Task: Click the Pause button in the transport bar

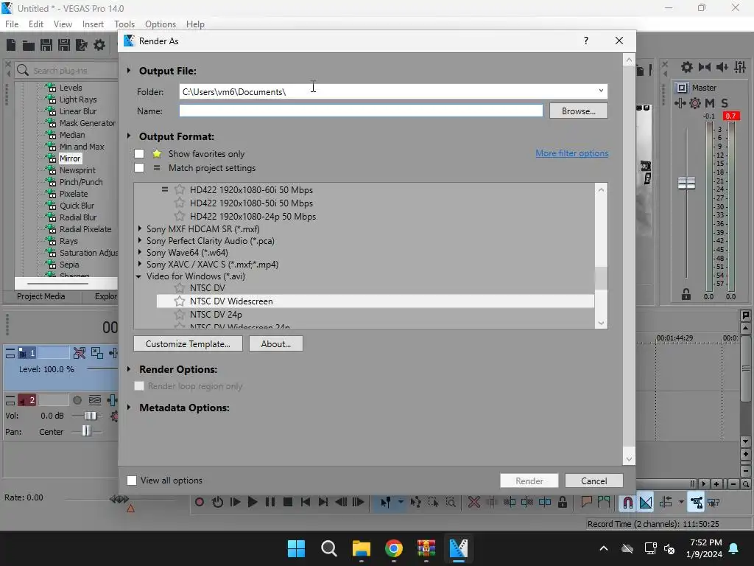Action: point(270,502)
